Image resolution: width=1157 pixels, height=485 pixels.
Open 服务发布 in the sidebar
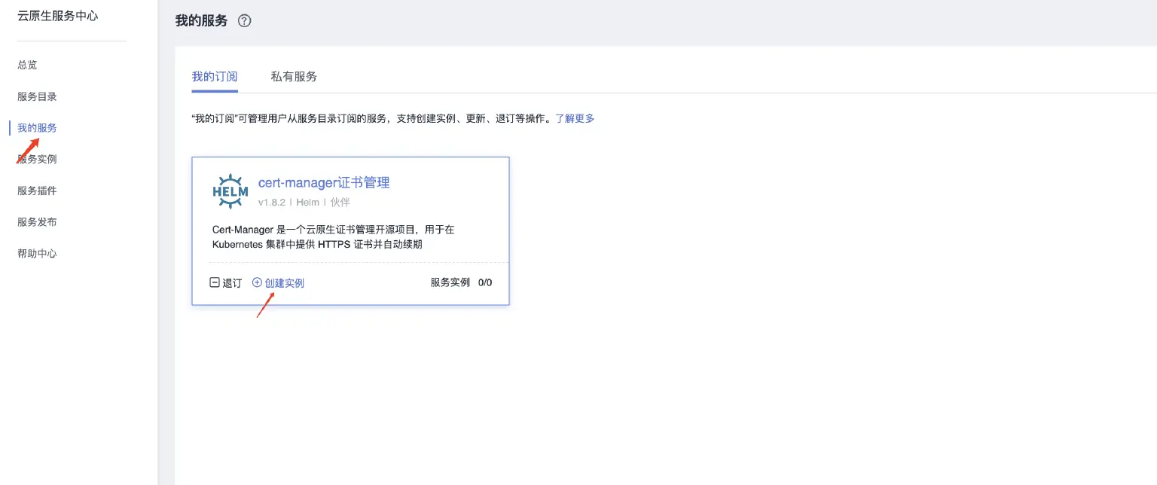point(37,222)
